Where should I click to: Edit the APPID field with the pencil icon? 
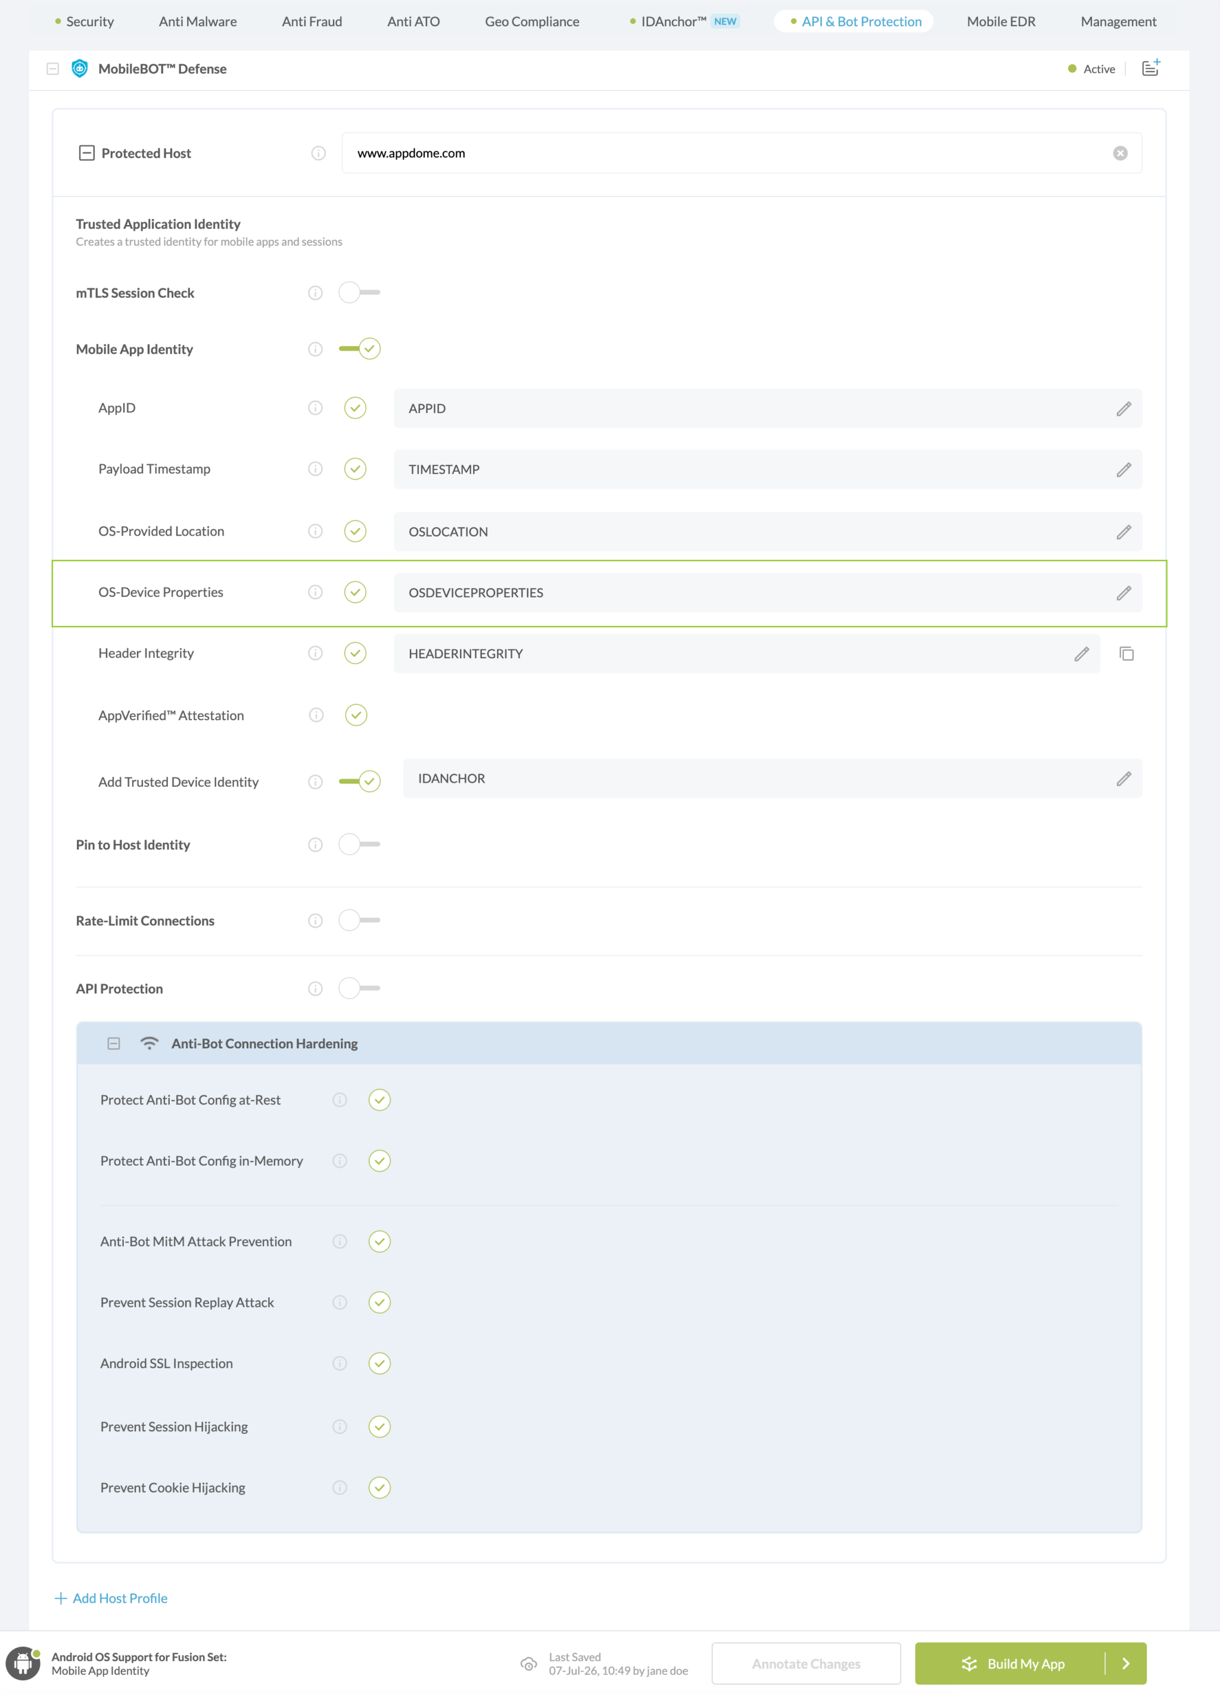click(1123, 409)
